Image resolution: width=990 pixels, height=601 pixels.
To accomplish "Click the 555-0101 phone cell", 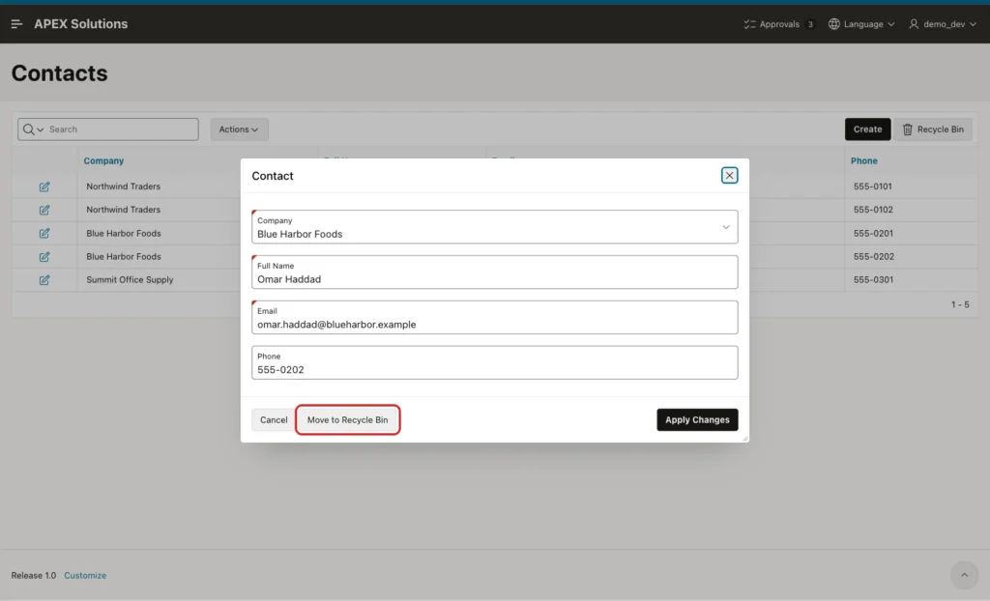I will [873, 186].
